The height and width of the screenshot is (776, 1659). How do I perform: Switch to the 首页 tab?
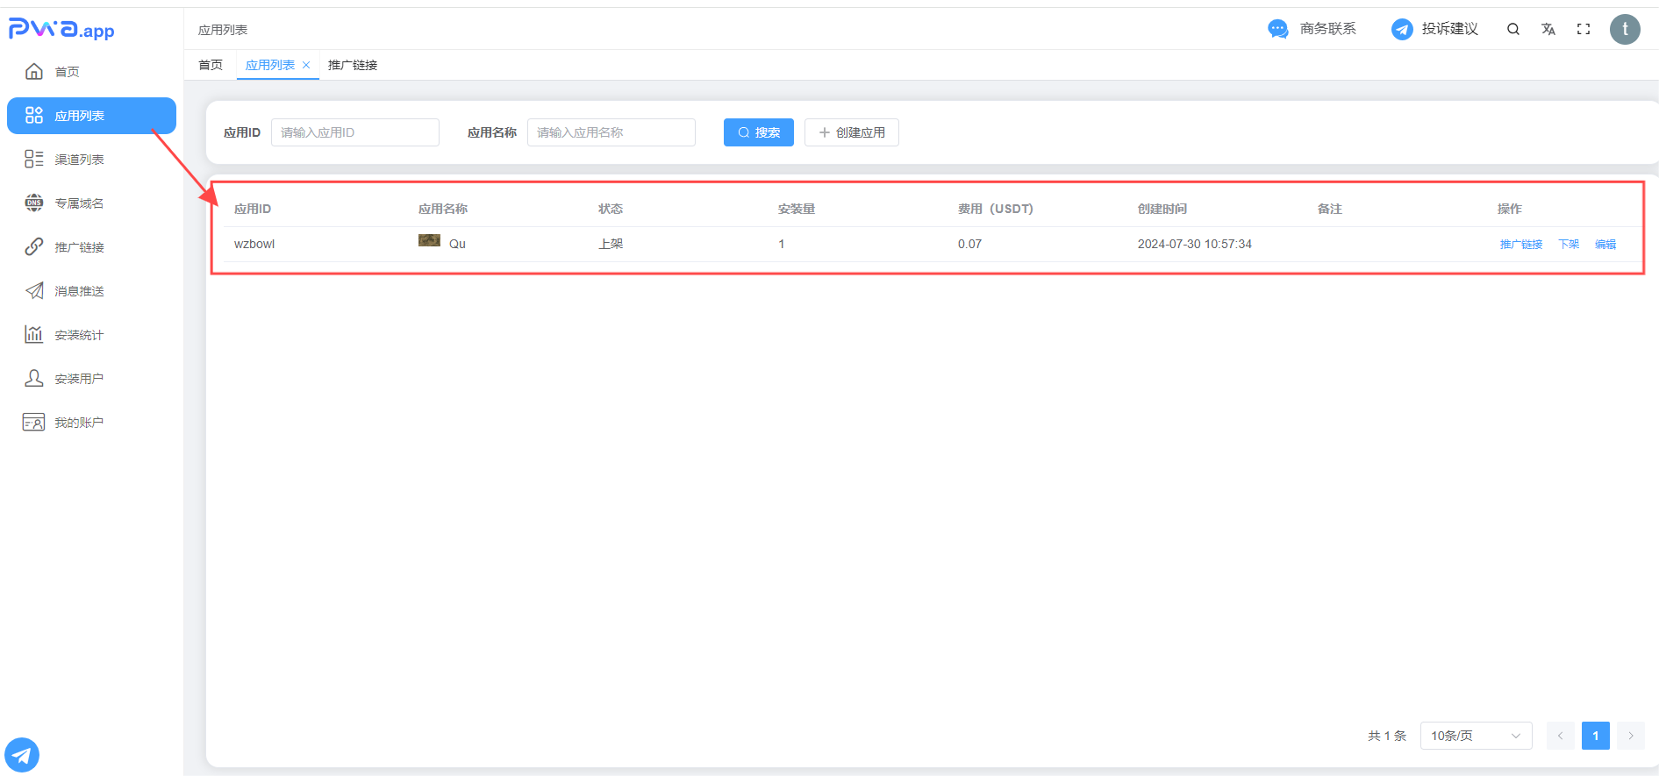[x=211, y=65]
